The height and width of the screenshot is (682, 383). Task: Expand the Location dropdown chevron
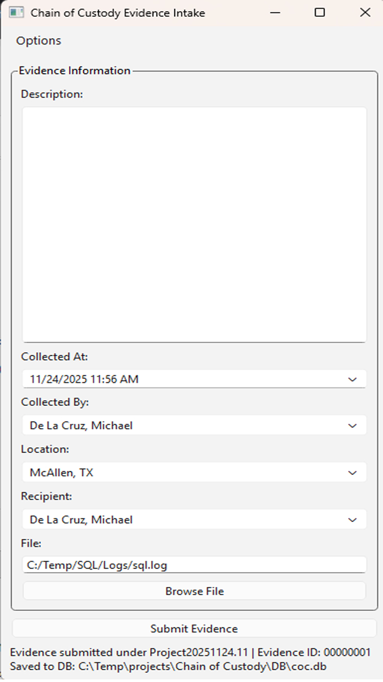point(352,473)
